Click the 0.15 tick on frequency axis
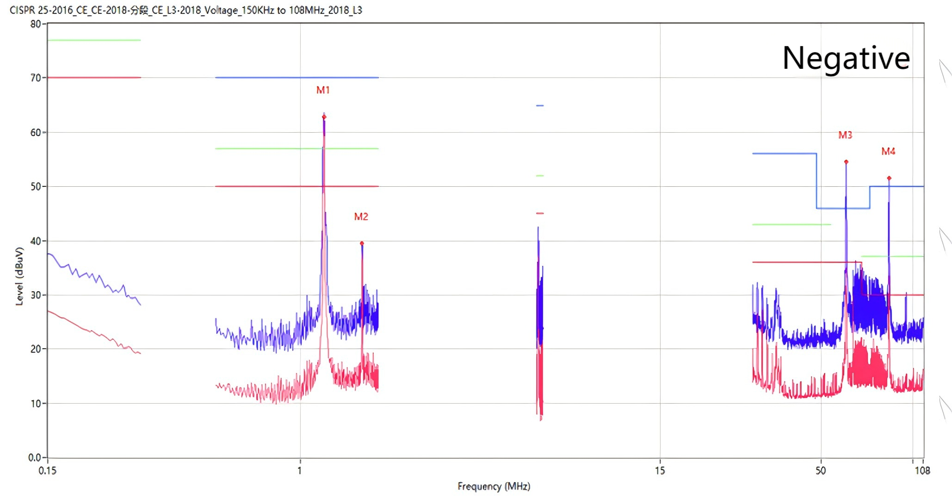The width and height of the screenshot is (952, 503). 47,471
